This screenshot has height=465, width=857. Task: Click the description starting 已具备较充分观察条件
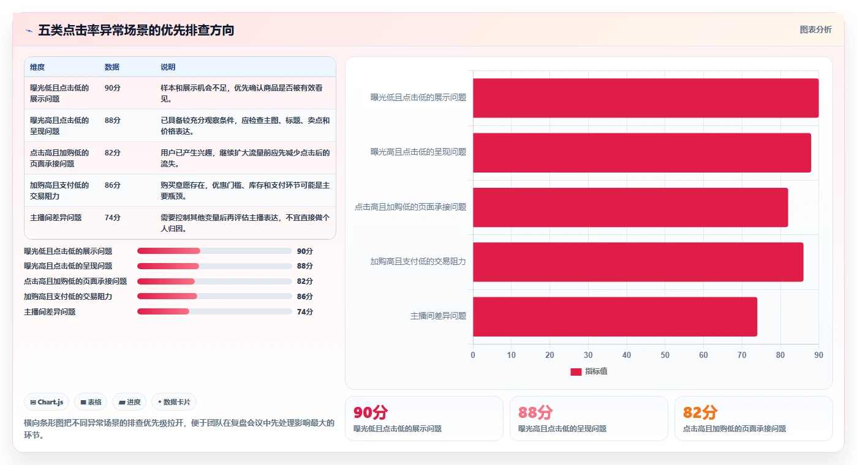245,126
